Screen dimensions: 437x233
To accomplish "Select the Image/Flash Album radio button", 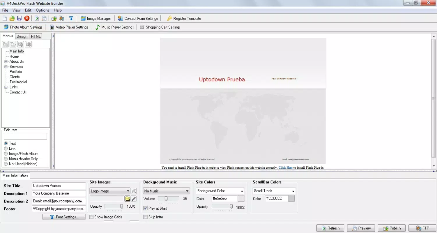I will tap(6, 153).
